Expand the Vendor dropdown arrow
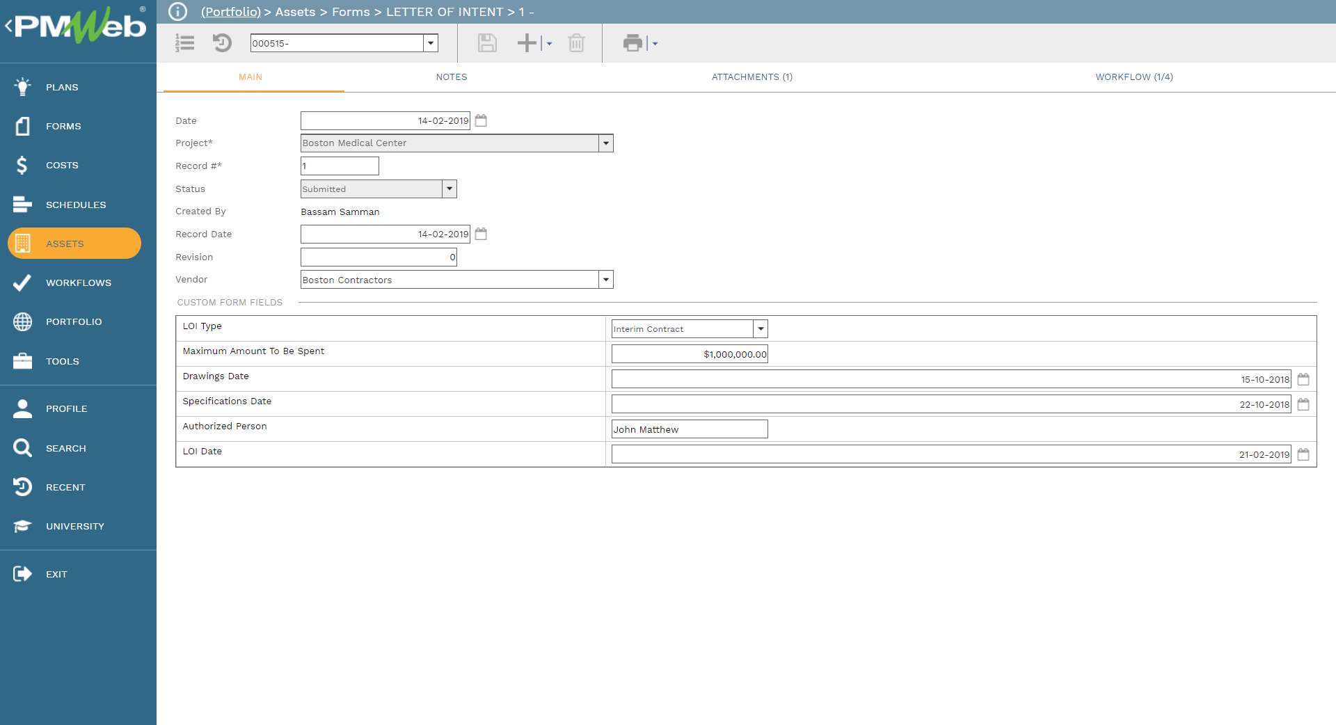Viewport: 1336px width, 725px height. [x=606, y=280]
